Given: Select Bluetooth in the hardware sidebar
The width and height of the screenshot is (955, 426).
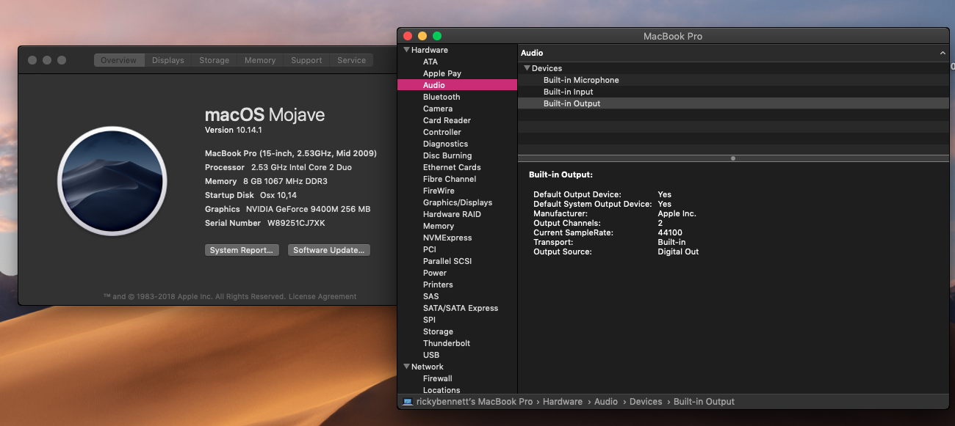Looking at the screenshot, I should pyautogui.click(x=442, y=97).
